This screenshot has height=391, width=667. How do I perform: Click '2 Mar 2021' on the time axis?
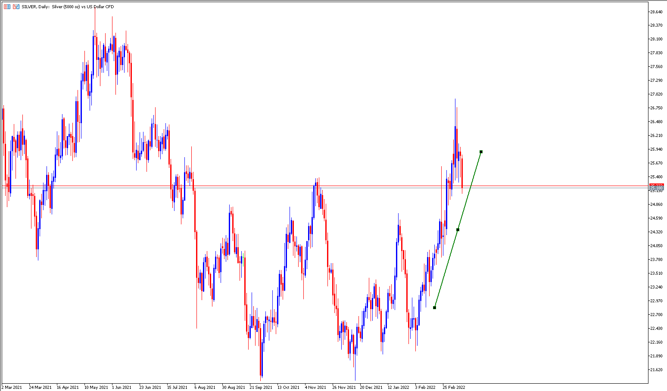tap(12, 387)
